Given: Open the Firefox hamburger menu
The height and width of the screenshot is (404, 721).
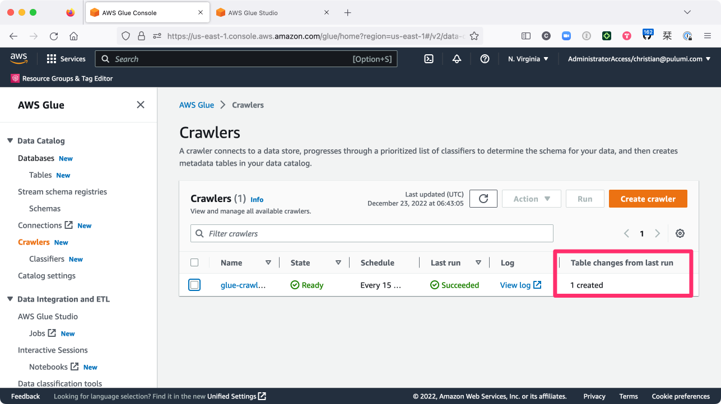Looking at the screenshot, I should click(708, 36).
